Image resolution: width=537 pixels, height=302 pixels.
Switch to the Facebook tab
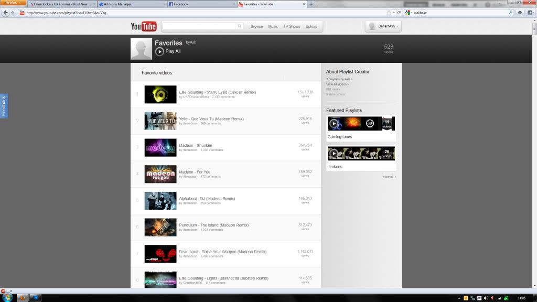click(x=200, y=4)
